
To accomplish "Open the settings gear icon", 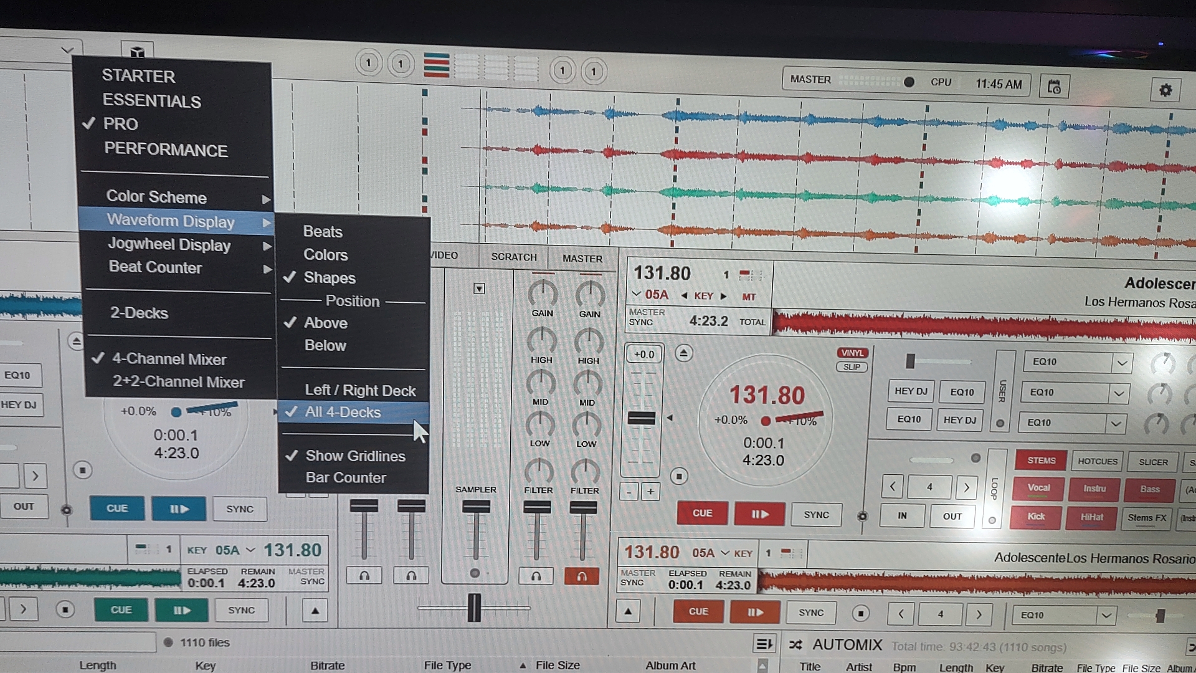I will click(1165, 90).
